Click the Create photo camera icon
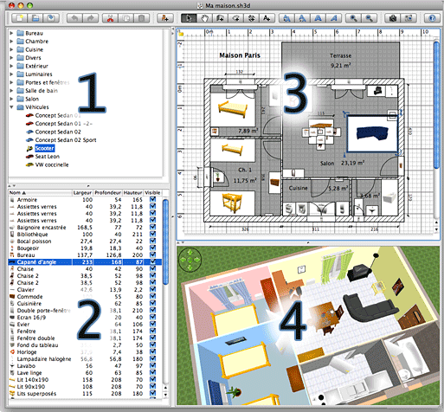This screenshot has height=412, width=444. click(x=393, y=18)
